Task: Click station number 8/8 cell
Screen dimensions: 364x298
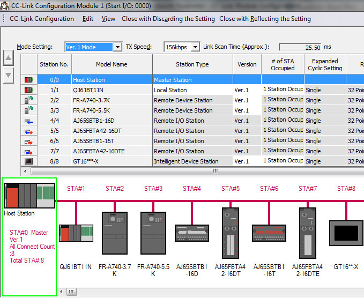Action: click(54, 161)
